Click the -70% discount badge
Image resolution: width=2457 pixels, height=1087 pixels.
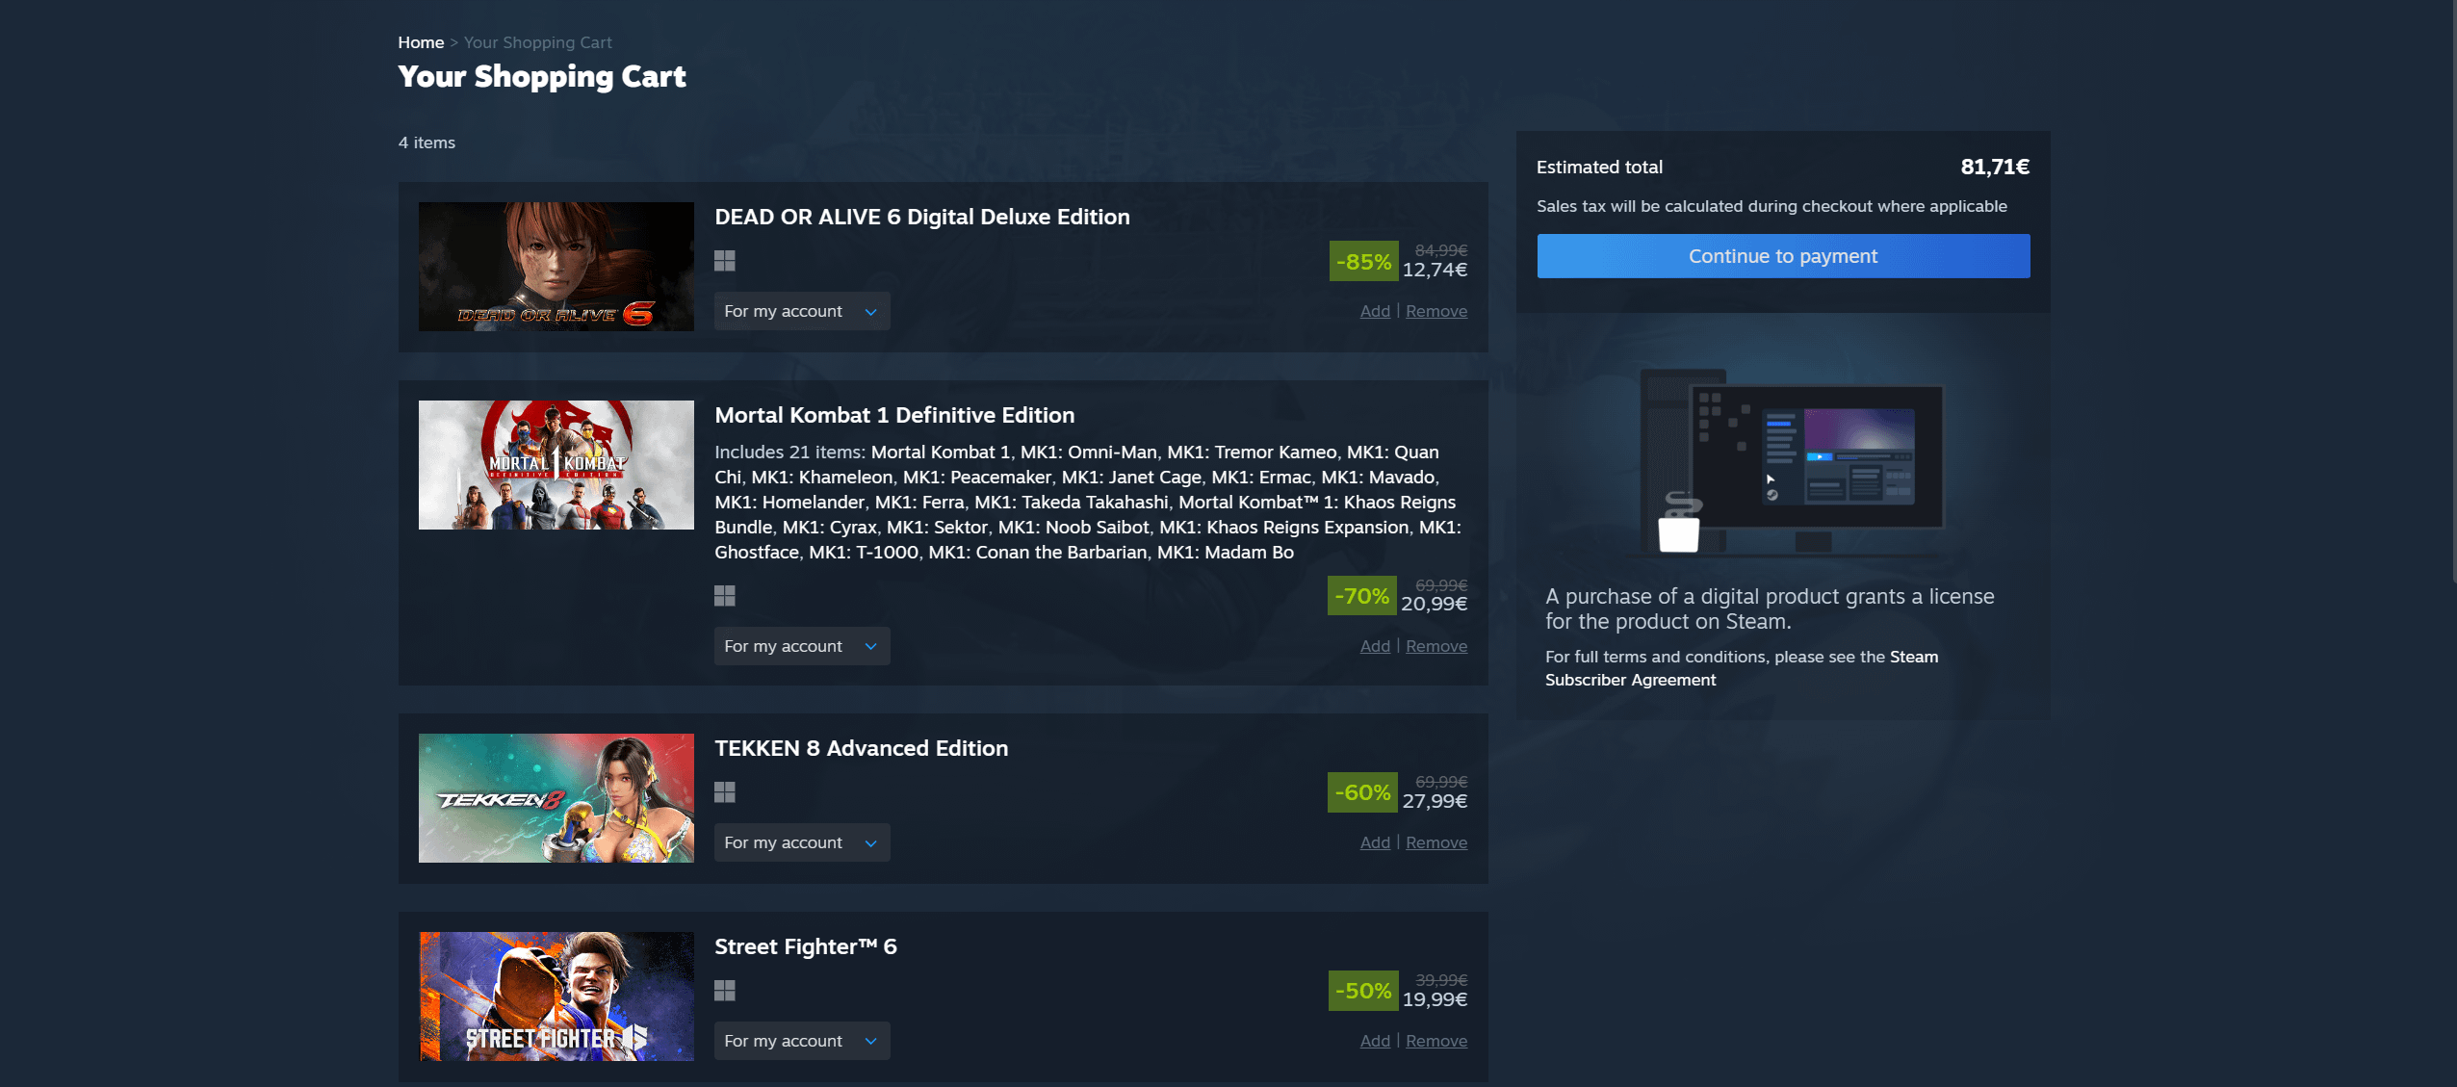tap(1361, 596)
